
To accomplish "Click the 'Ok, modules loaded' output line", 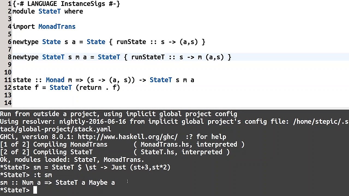I will tap(72, 160).
